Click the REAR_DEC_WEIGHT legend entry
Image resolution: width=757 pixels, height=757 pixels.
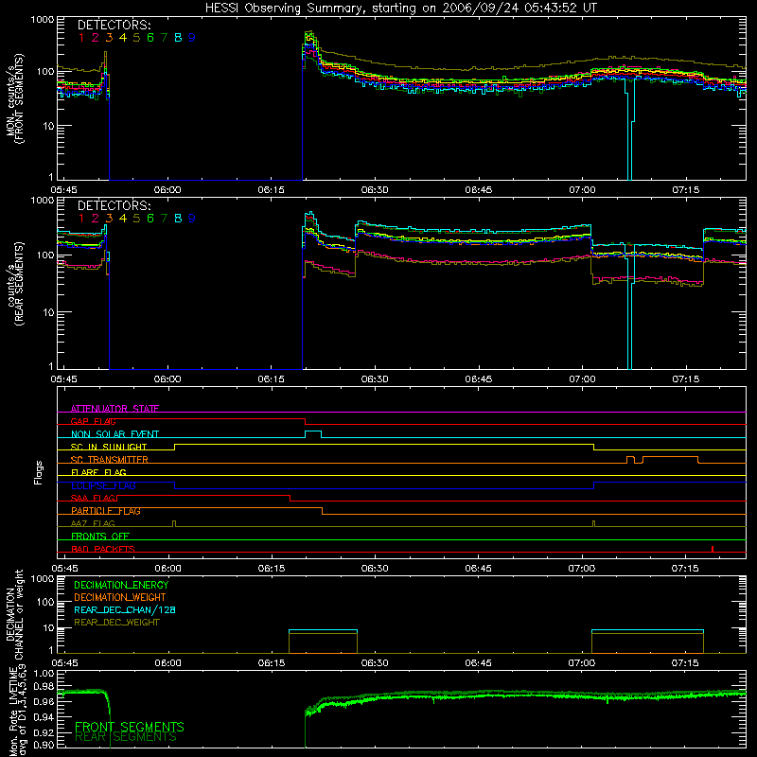(116, 623)
